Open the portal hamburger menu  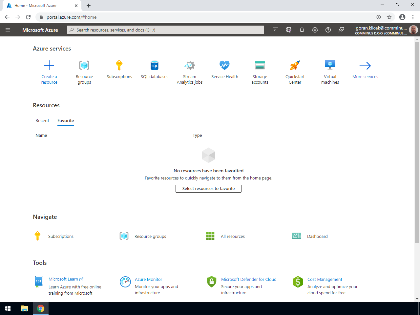click(8, 30)
